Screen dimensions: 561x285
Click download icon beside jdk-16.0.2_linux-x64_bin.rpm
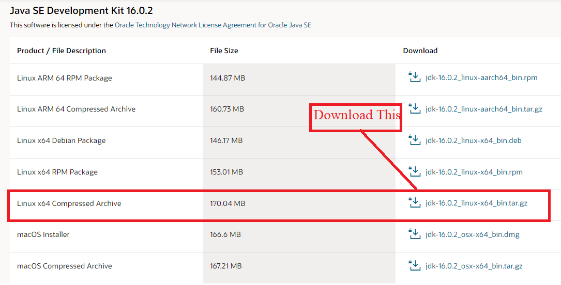pyautogui.click(x=414, y=171)
